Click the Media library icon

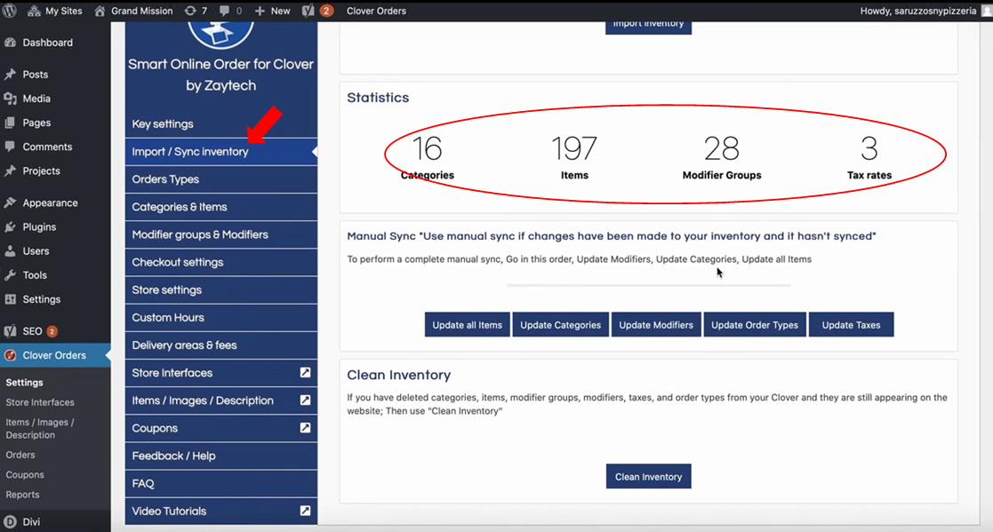pos(10,99)
